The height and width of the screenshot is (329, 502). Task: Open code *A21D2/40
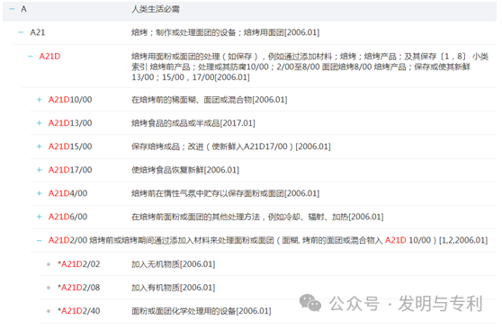click(x=79, y=311)
